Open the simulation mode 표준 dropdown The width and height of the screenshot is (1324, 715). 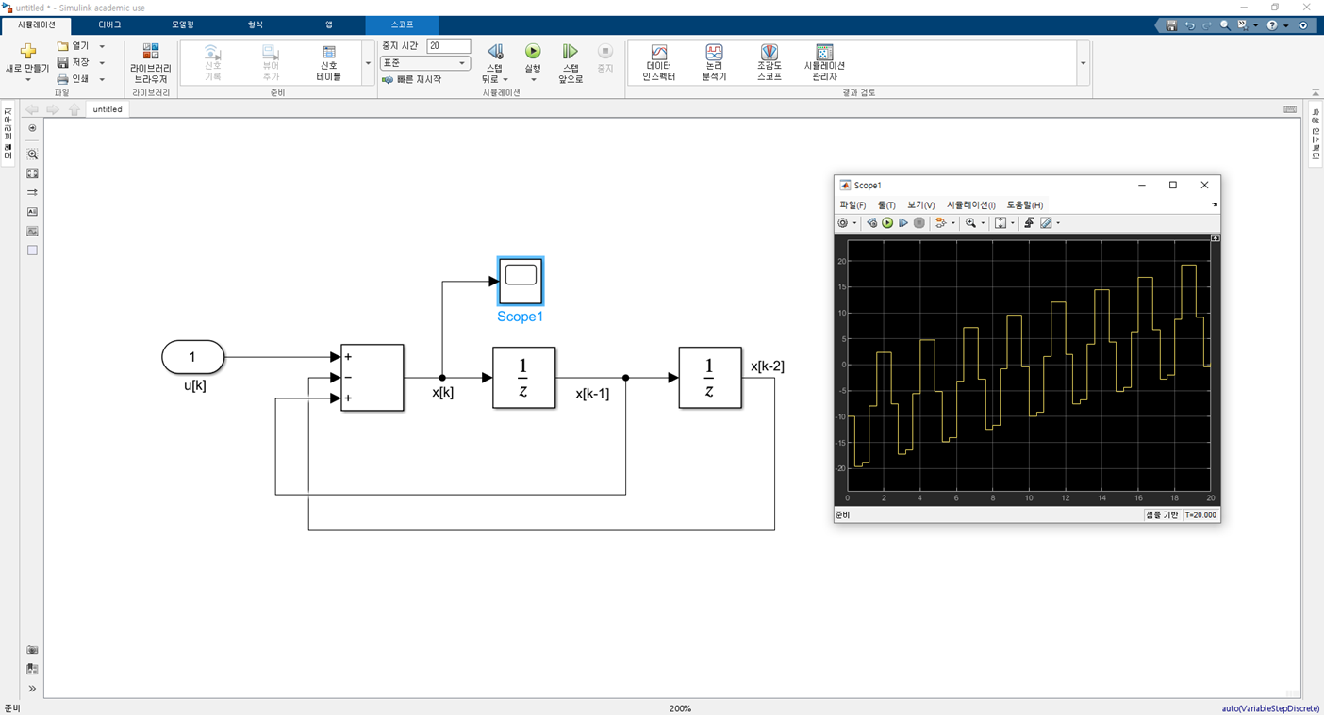(424, 63)
